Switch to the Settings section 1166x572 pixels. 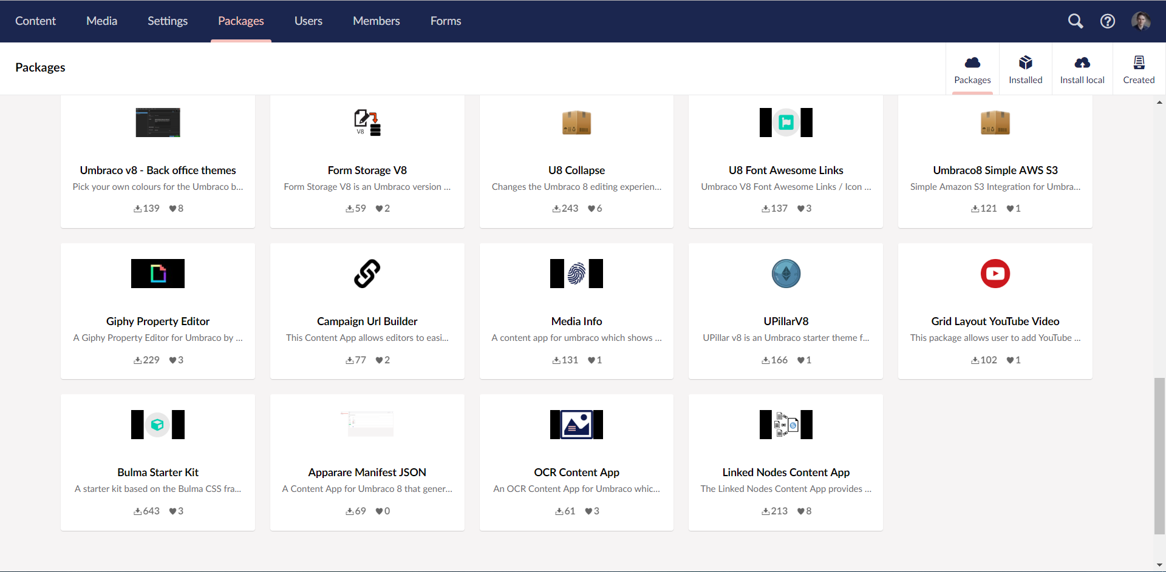tap(168, 21)
